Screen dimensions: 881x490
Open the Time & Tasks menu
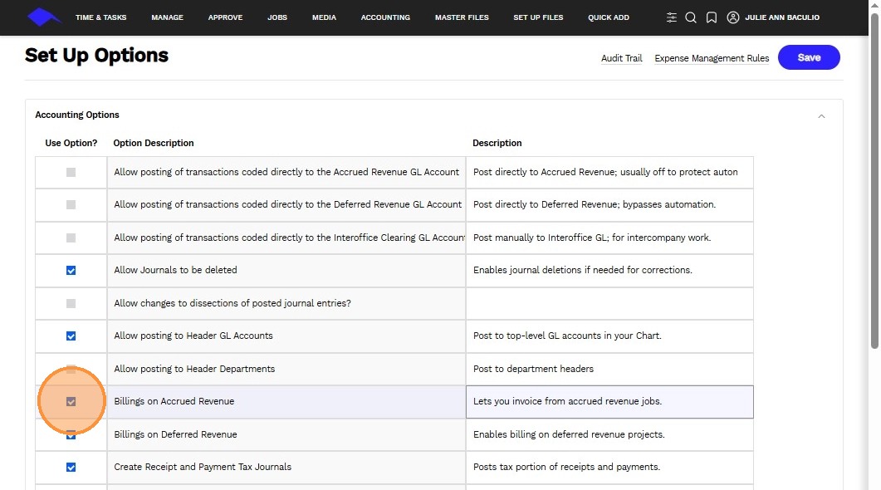point(100,17)
